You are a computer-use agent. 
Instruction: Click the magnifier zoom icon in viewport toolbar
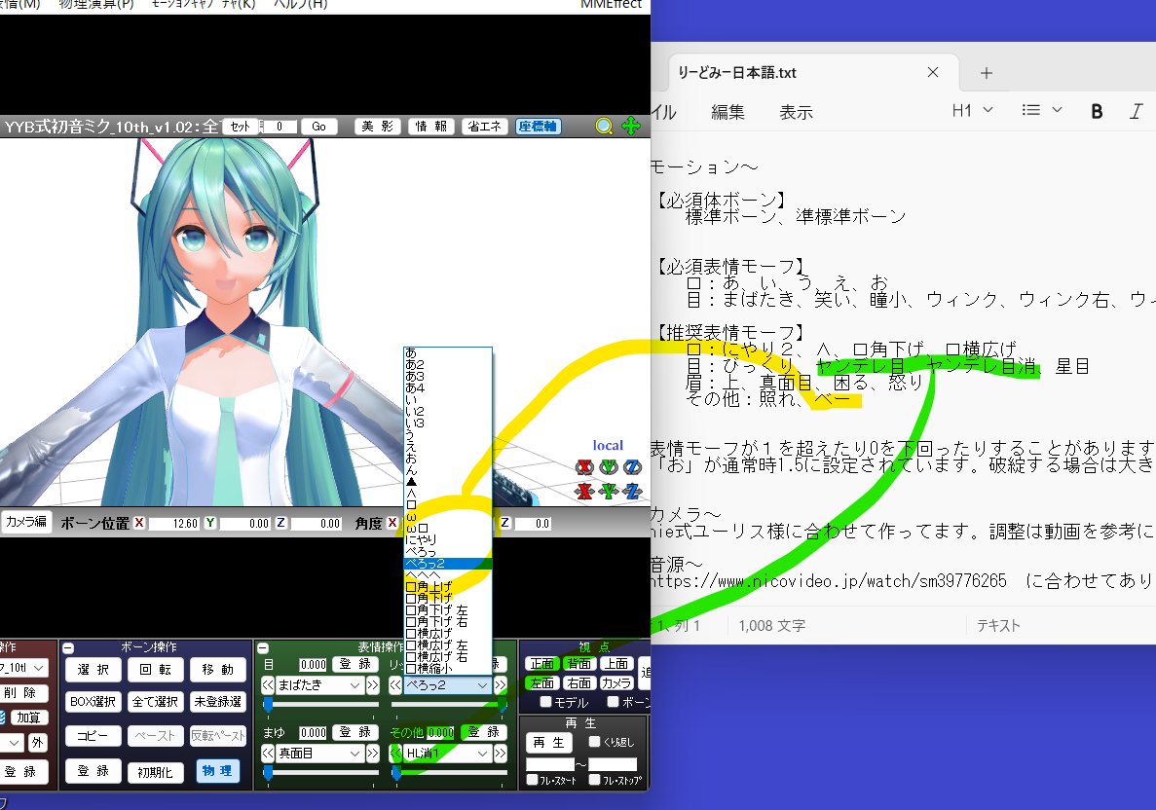[604, 126]
